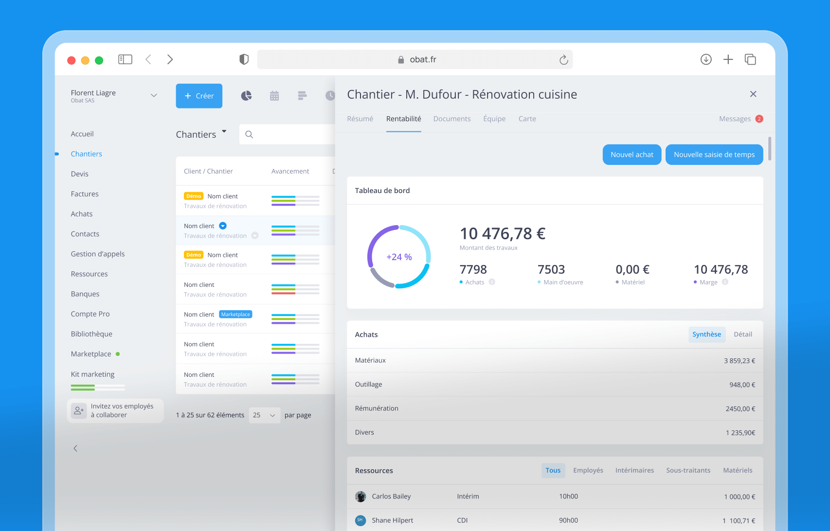Click the detail panel scrollbar
The image size is (830, 531).
(770, 149)
